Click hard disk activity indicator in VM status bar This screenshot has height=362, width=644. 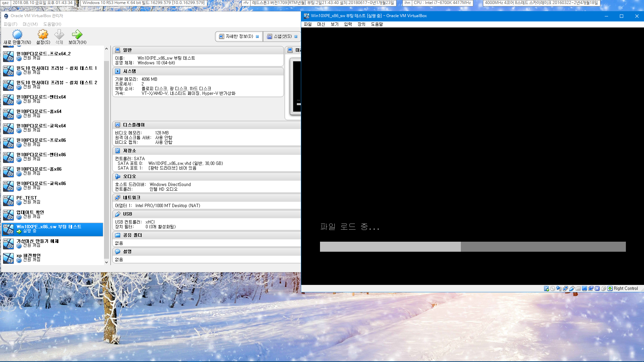click(546, 288)
